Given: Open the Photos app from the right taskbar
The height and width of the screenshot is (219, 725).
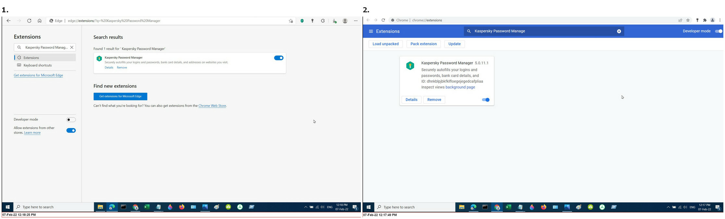Looking at the screenshot, I should pos(567,207).
